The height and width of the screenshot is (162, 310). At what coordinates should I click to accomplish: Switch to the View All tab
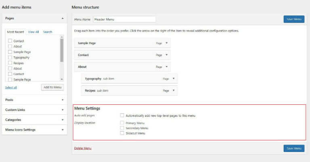[34, 32]
